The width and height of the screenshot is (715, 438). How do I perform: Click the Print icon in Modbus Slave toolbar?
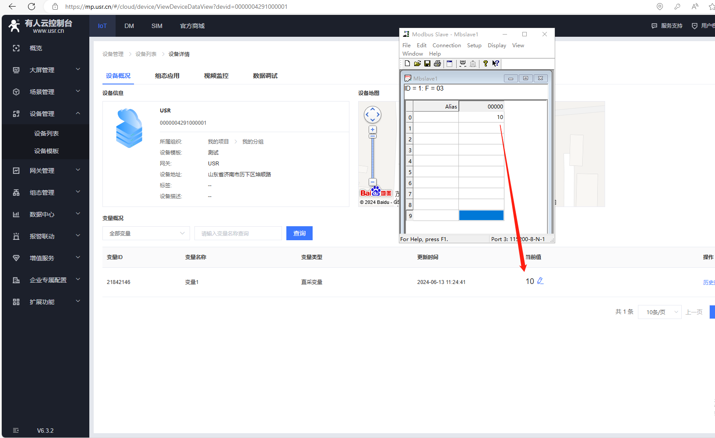click(x=437, y=63)
